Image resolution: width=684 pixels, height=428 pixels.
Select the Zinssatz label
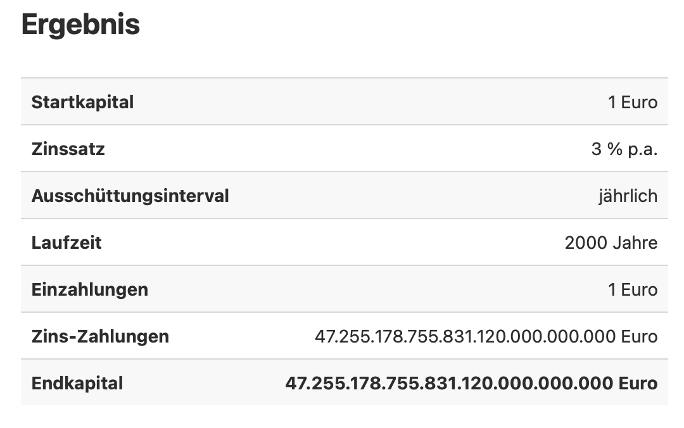pos(68,149)
